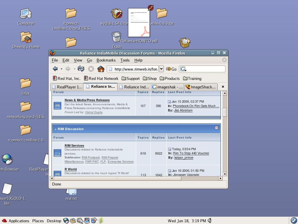Image resolution: width=298 pixels, height=224 pixels.
Task: Click the last-post icon for Jan 15 2006
Action: click(x=169, y=102)
